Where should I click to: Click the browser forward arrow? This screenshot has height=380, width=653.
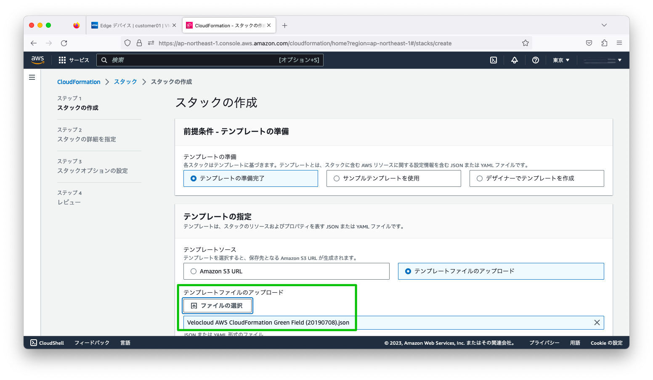(x=49, y=43)
